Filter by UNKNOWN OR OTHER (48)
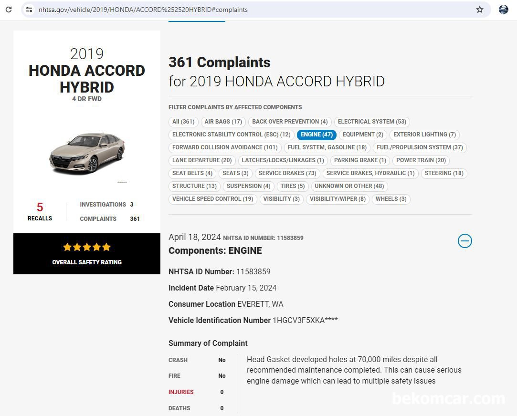Viewport: 517px width, 416px height. pyautogui.click(x=349, y=186)
